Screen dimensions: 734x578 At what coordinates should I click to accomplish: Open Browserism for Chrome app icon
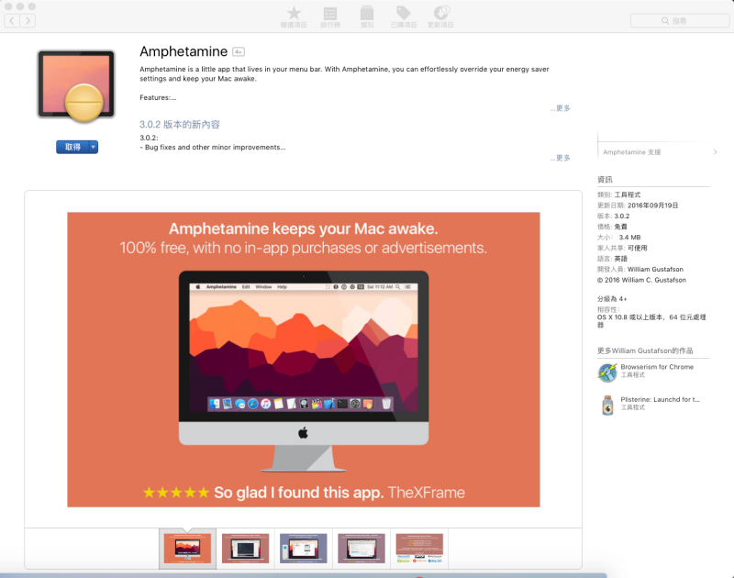[x=607, y=372]
